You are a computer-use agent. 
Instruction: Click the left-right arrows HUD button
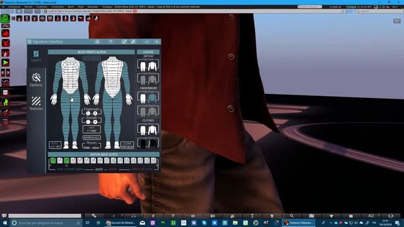[6, 73]
